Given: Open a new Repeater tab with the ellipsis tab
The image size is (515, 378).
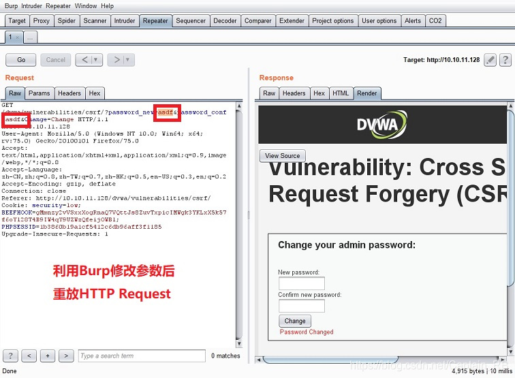Looking at the screenshot, I should coord(30,37).
